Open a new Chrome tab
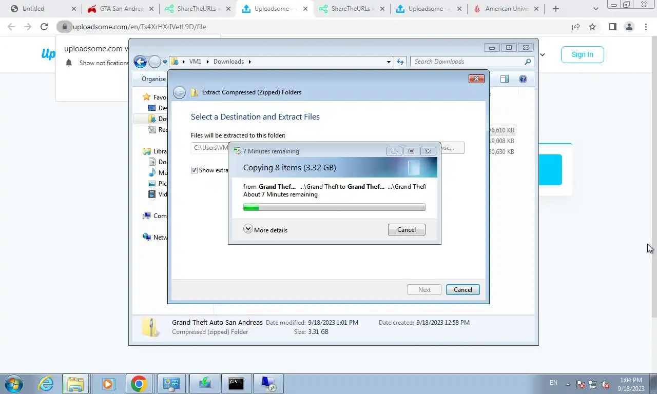657x394 pixels. coord(555,9)
